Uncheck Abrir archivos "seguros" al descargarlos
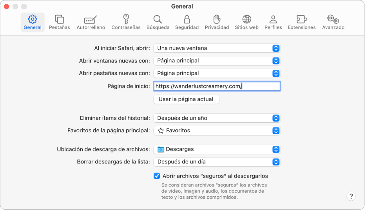Viewport: 366px width, 210px height. click(x=157, y=176)
